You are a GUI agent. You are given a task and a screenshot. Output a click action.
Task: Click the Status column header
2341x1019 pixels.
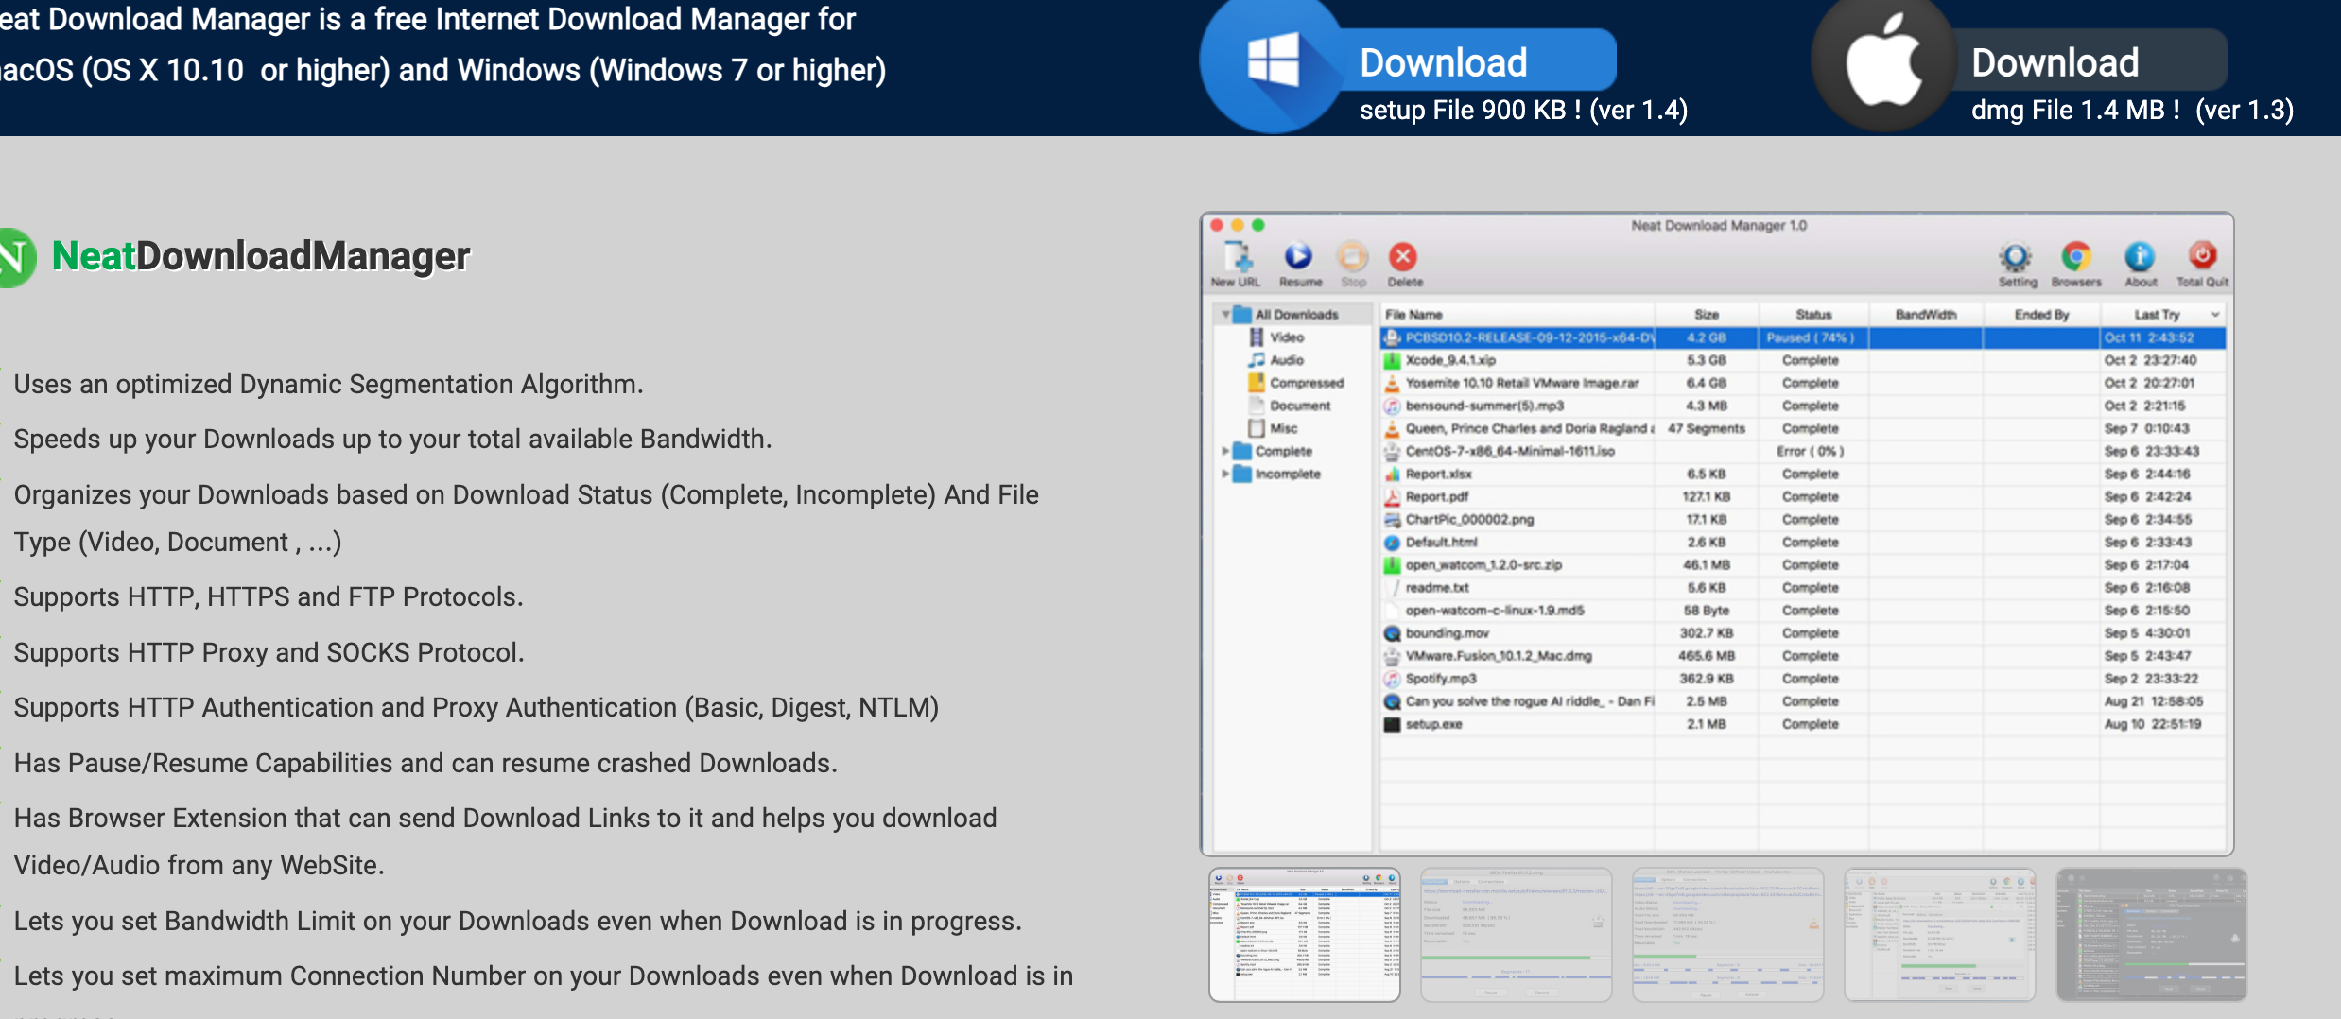1813,314
